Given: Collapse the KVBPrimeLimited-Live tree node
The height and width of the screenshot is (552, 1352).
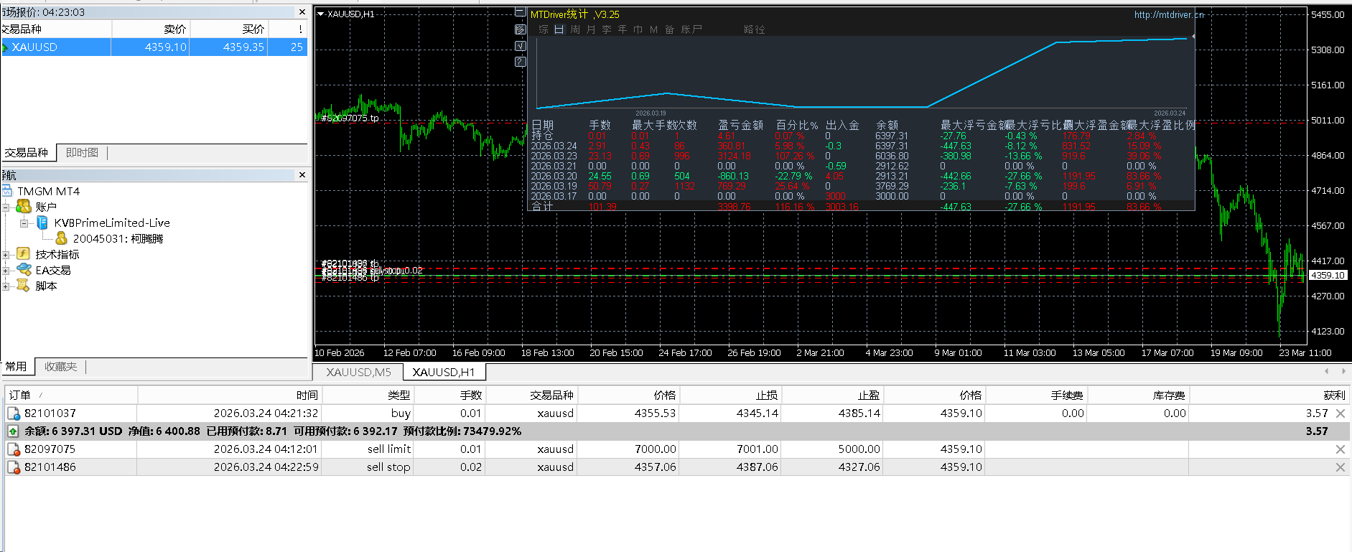Looking at the screenshot, I should click(24, 223).
